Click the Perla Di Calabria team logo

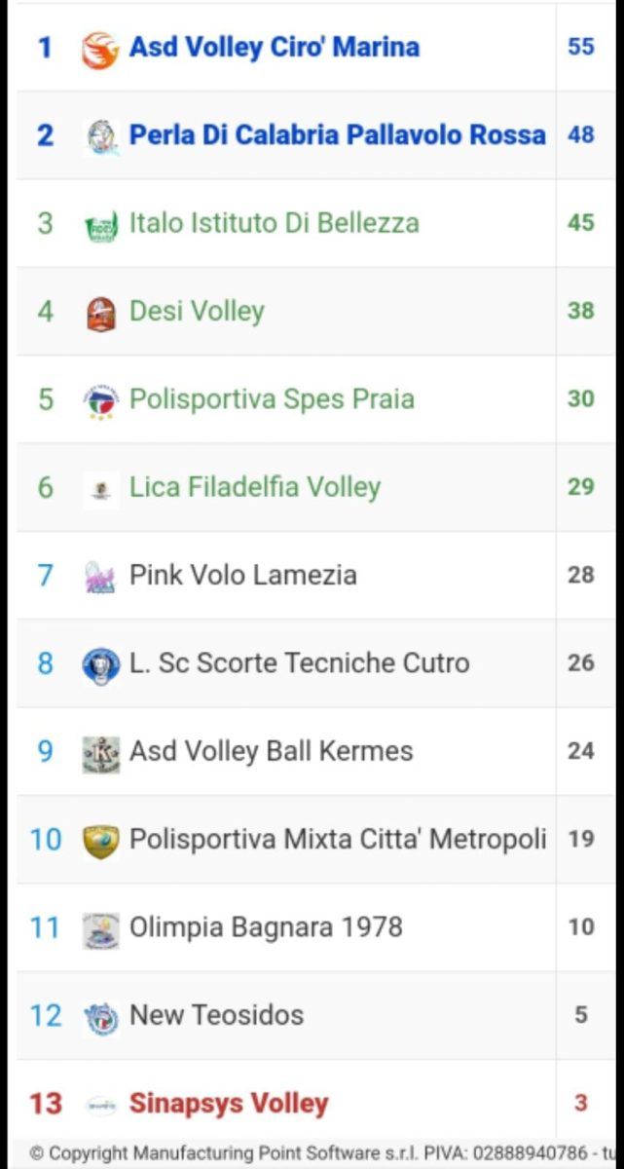(x=100, y=135)
